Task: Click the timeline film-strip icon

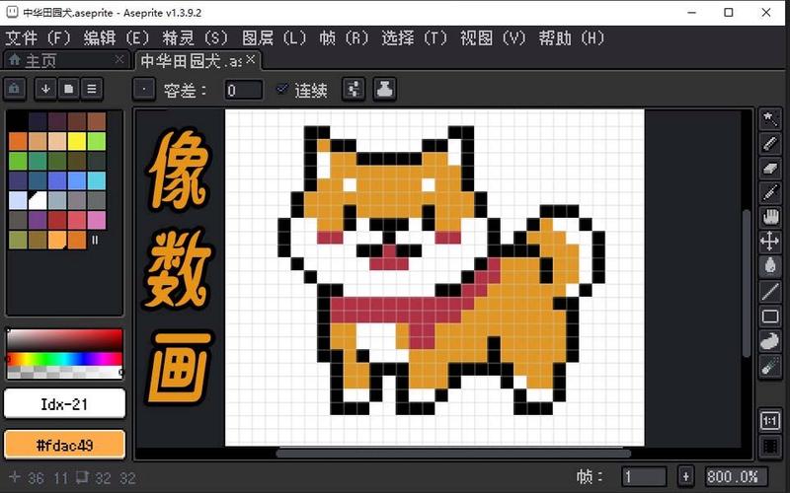Action: point(770,446)
